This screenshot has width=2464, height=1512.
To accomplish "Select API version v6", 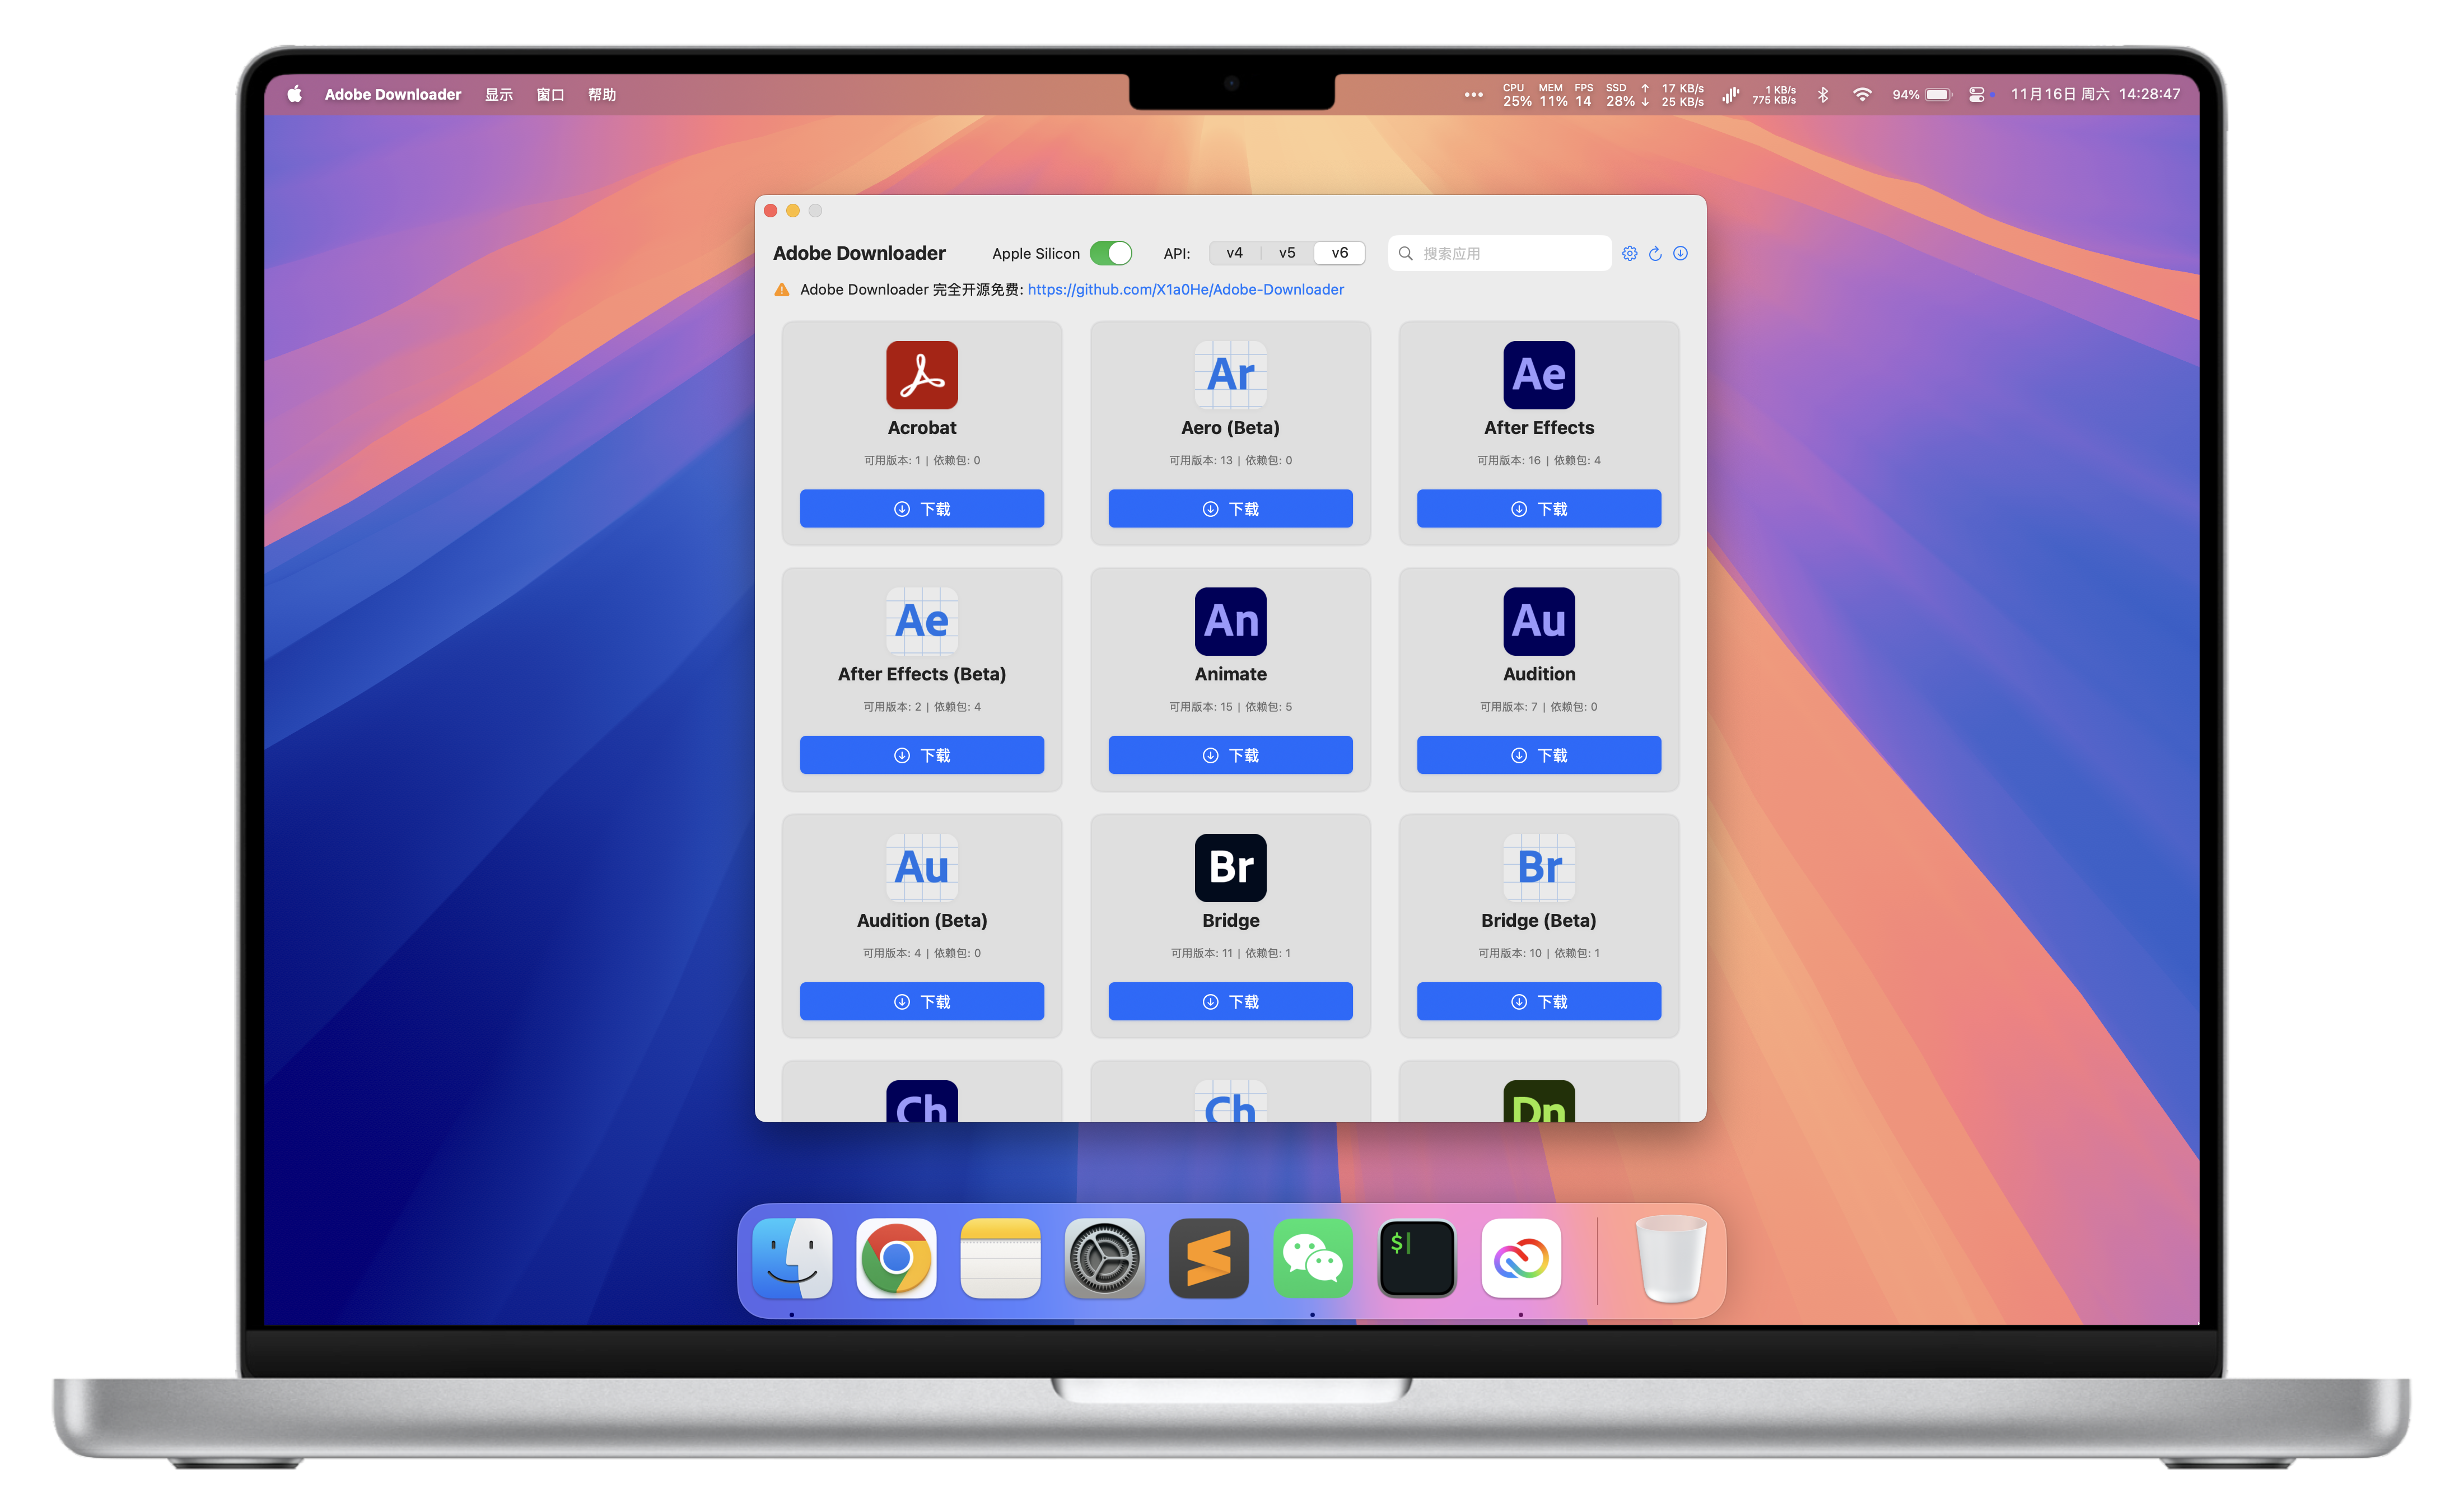I will click(x=1339, y=253).
